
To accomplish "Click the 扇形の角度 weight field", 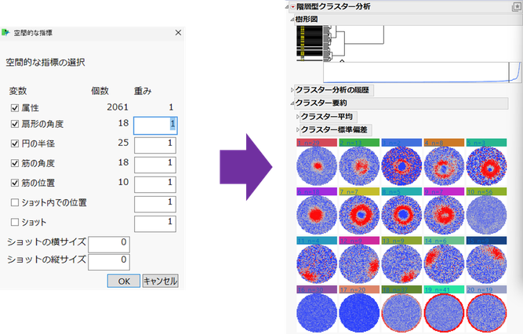I will coord(155,125).
